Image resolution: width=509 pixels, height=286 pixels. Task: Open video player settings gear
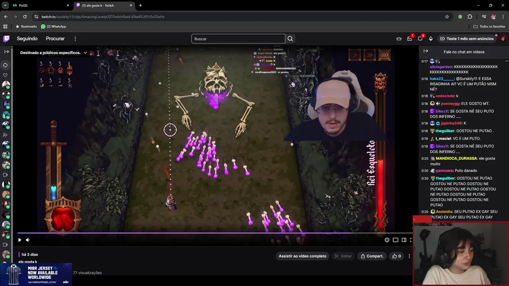click(387, 240)
